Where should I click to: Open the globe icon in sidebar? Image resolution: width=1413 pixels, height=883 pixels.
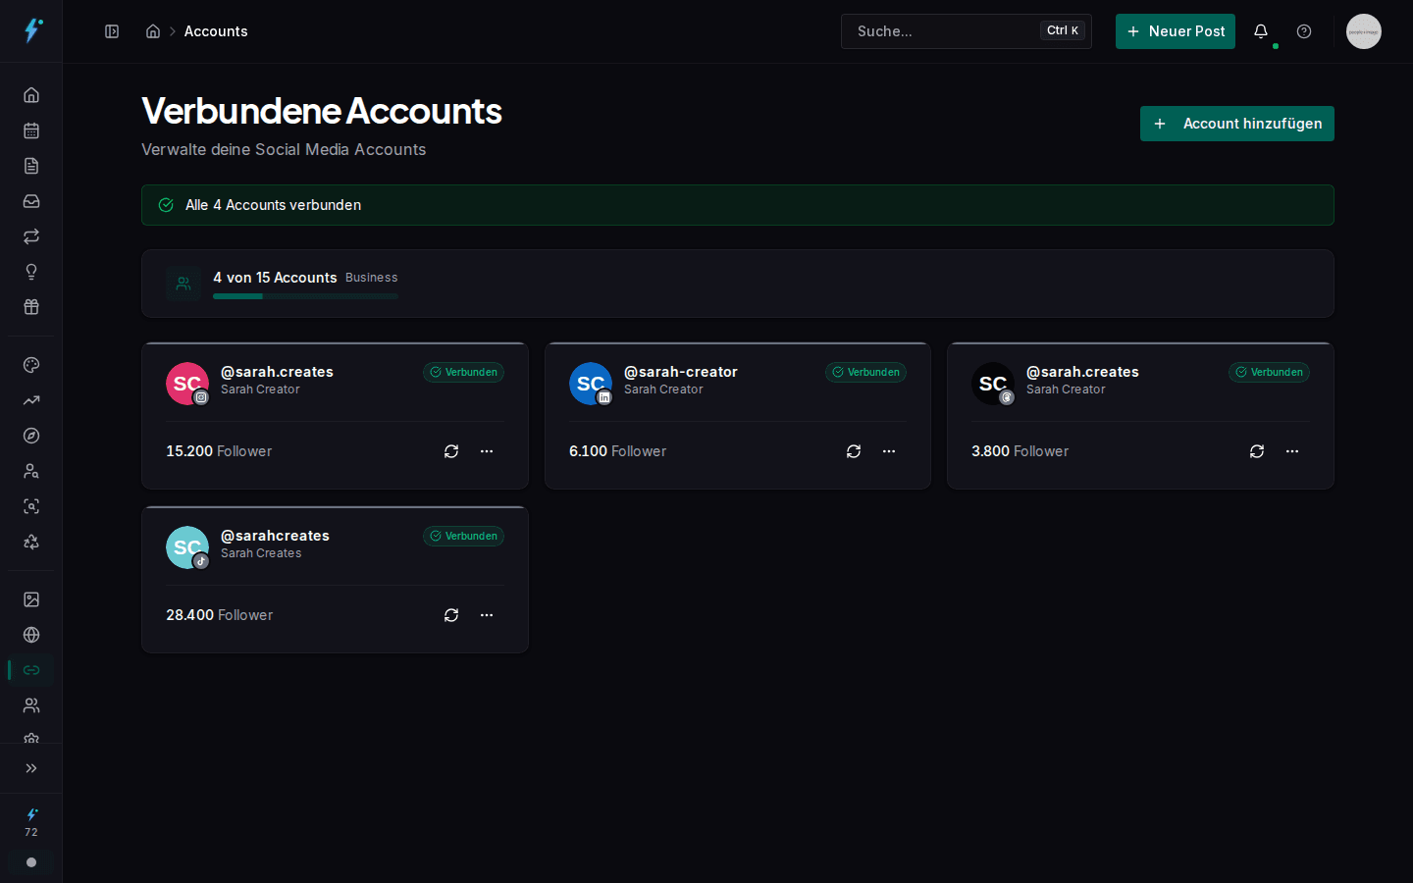(x=31, y=635)
